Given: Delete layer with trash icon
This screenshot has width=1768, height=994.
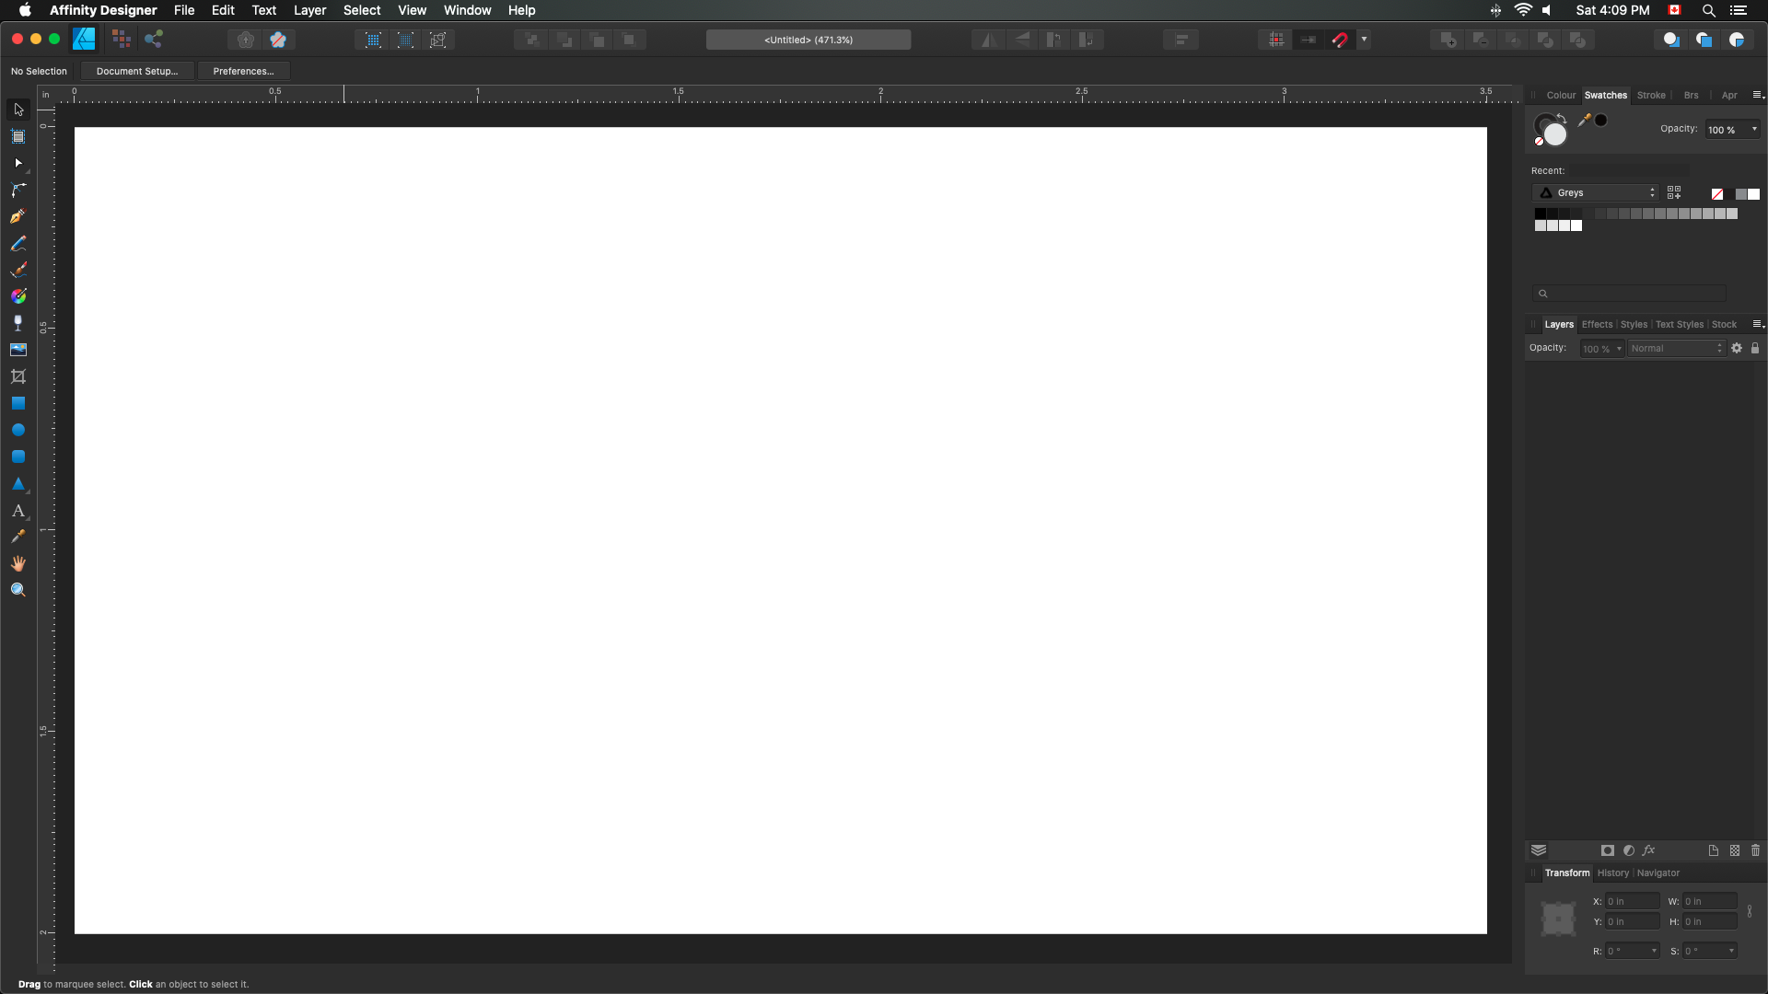Looking at the screenshot, I should pos(1755,850).
